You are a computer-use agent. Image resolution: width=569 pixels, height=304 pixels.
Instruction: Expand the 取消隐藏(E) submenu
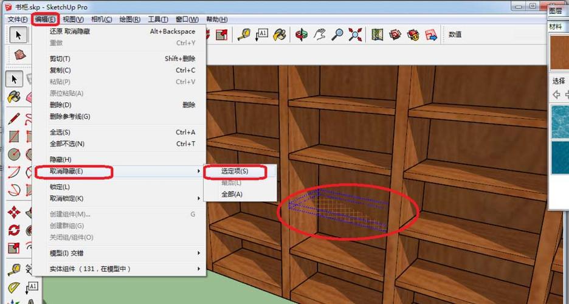tap(119, 171)
